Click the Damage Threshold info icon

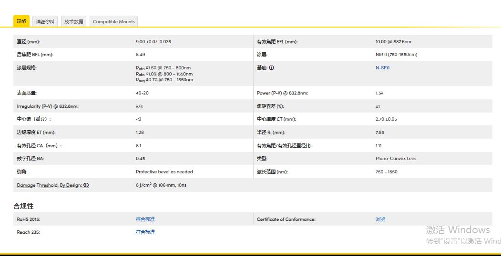[x=86, y=185]
